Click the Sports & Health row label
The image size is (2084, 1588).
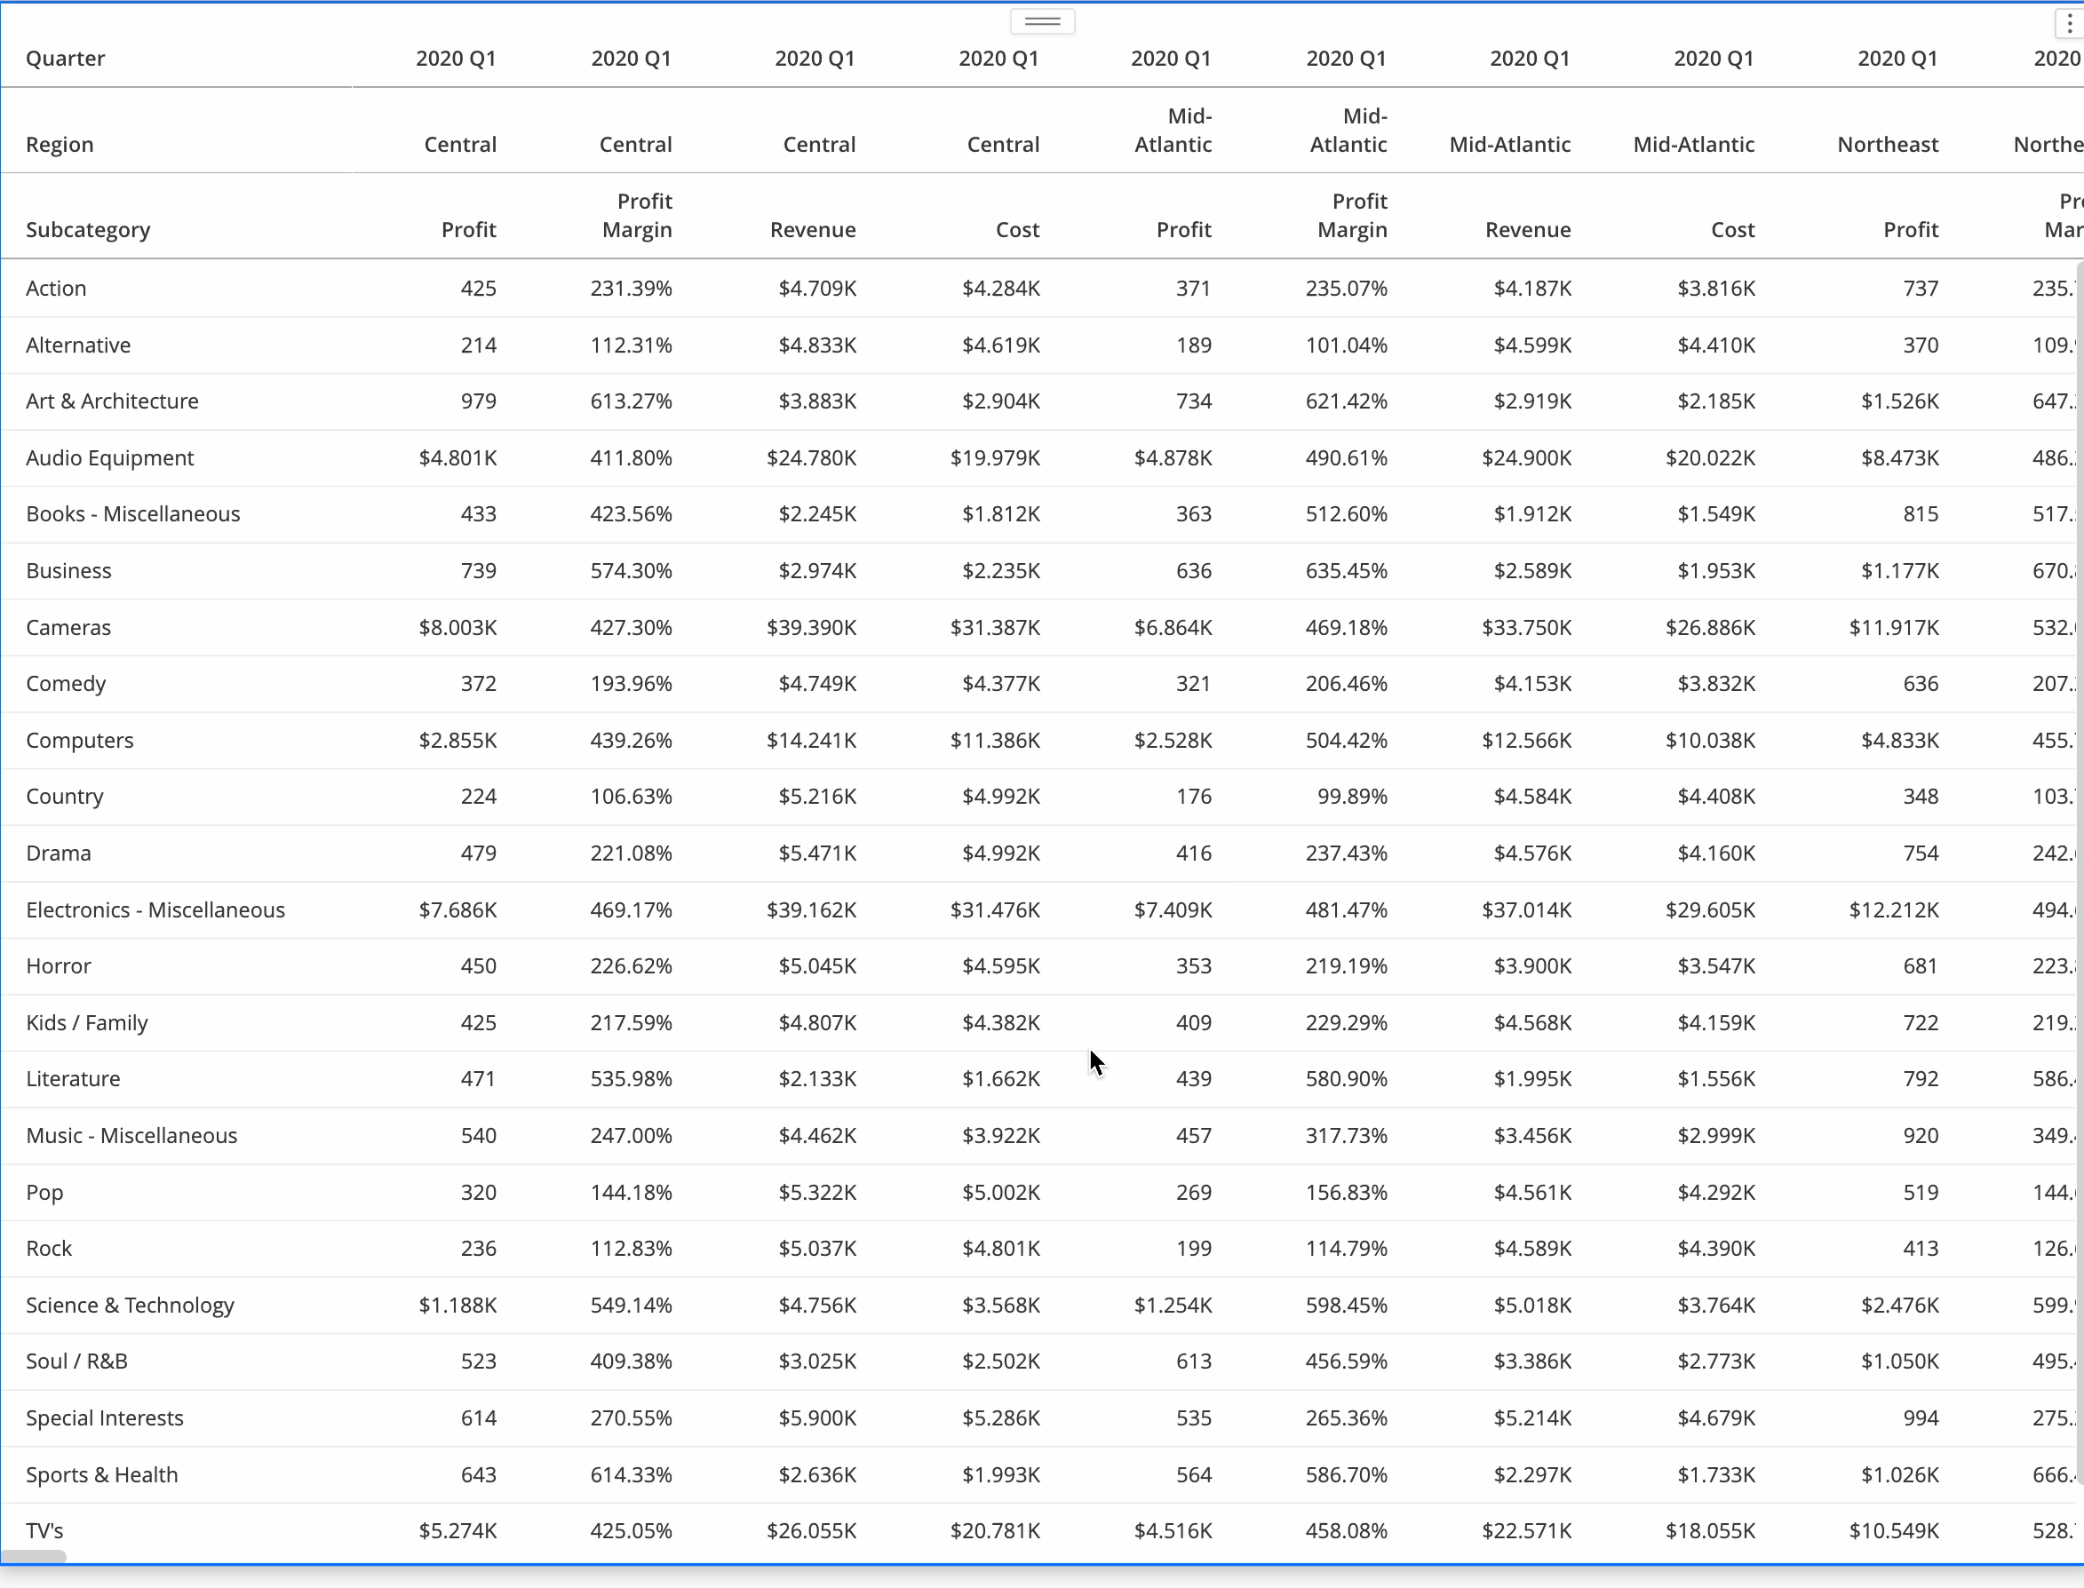(x=102, y=1474)
